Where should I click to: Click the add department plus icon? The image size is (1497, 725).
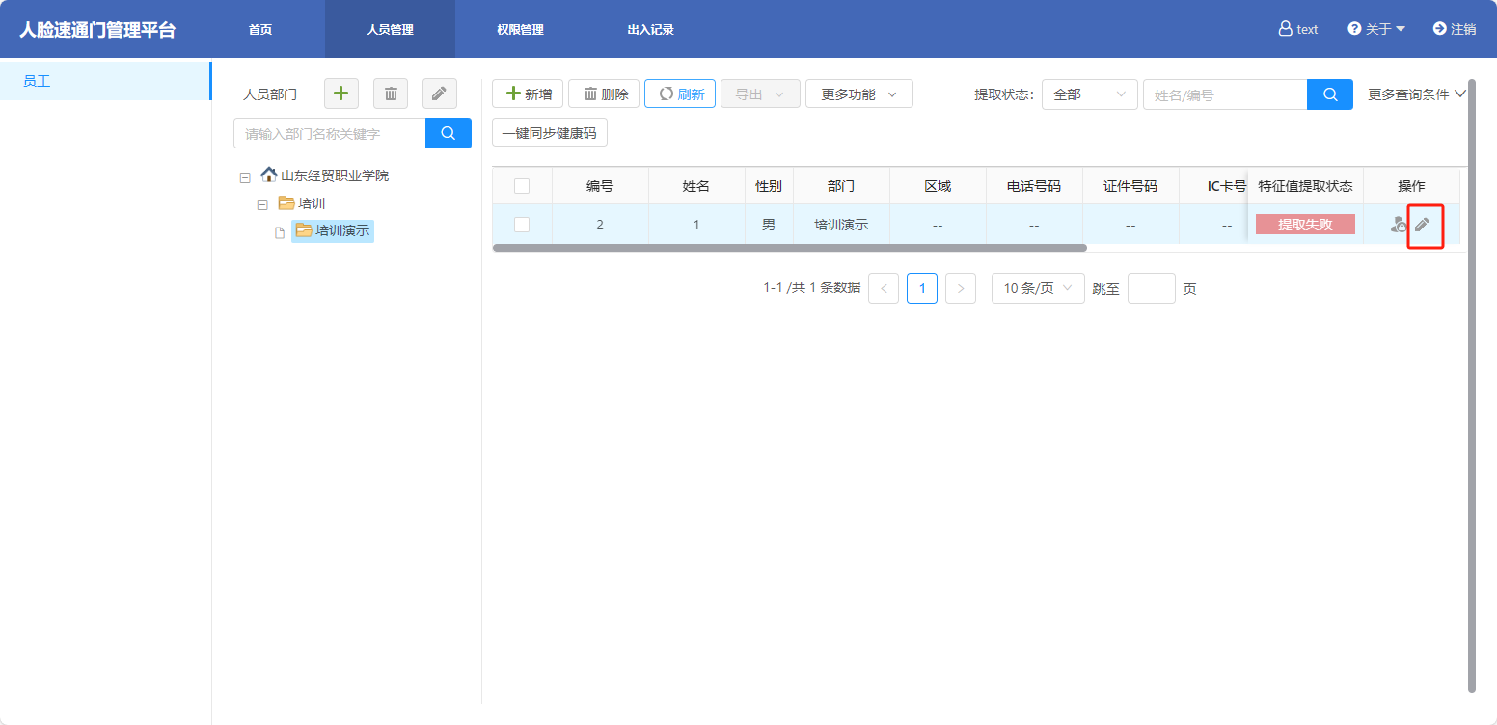(x=340, y=94)
